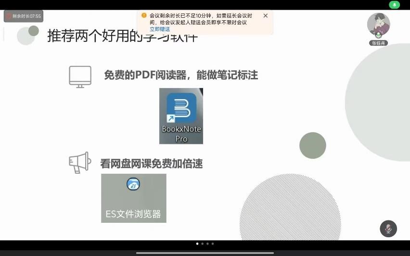Jump to the fourth page indicator dot

(213, 243)
